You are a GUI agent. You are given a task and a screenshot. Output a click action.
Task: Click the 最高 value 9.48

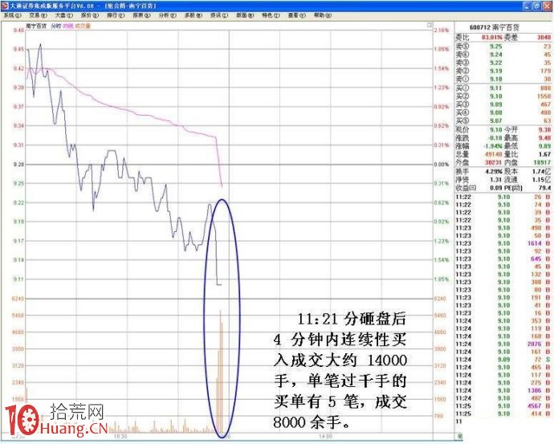(x=544, y=138)
